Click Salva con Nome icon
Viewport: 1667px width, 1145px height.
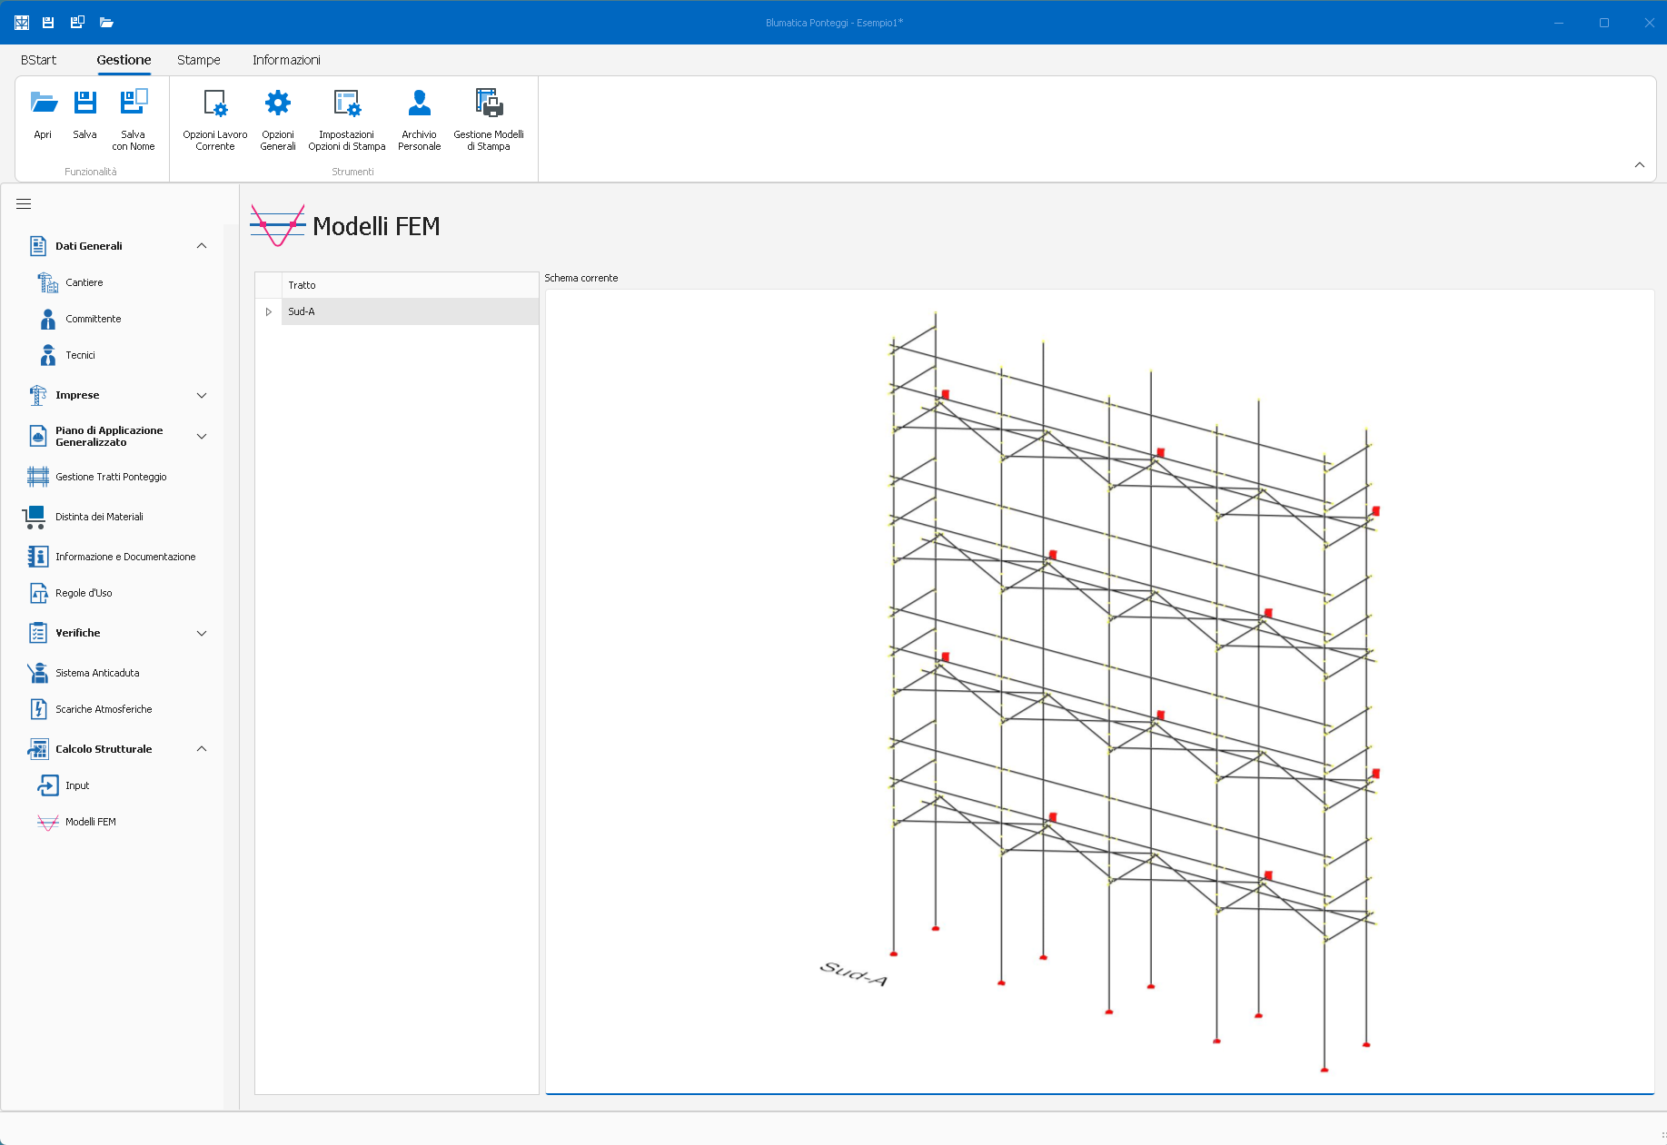tap(134, 103)
